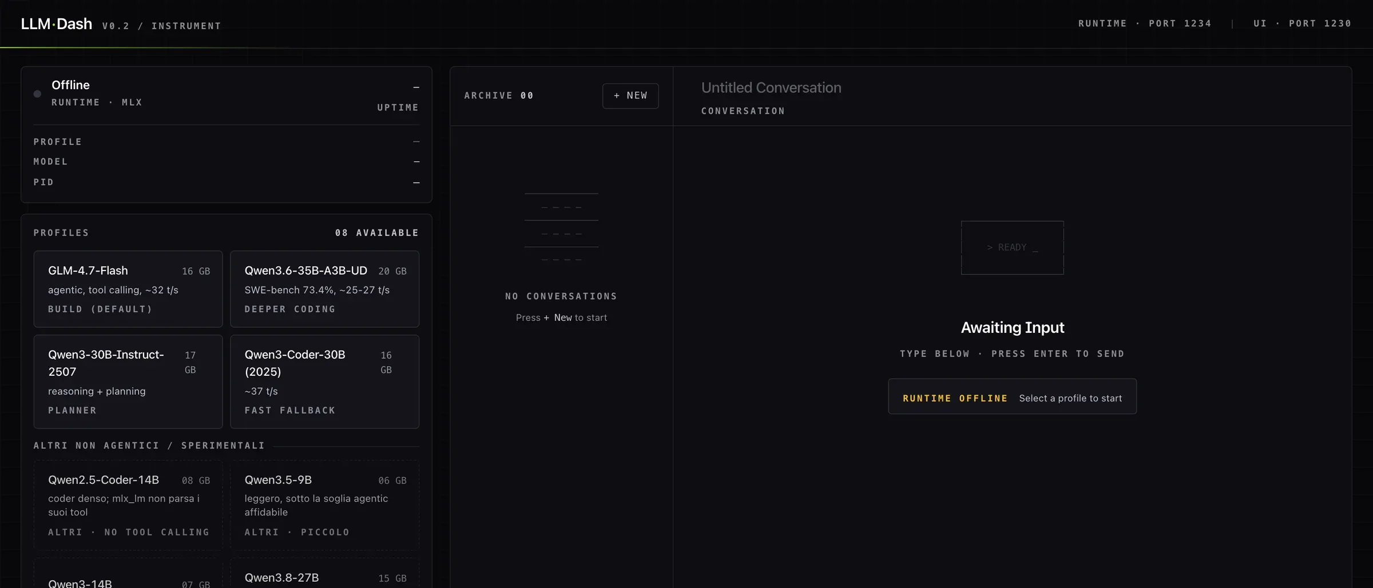Click the UI · PORT 1230 indicator
Viewport: 1373px width, 588px height.
(1303, 23)
